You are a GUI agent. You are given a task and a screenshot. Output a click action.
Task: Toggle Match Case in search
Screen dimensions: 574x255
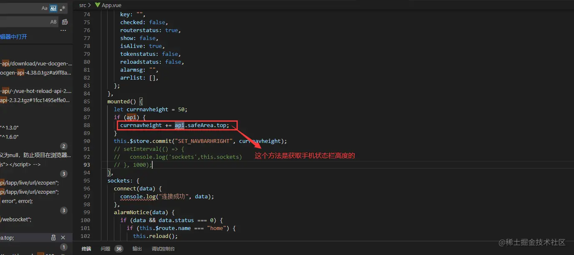click(x=45, y=8)
